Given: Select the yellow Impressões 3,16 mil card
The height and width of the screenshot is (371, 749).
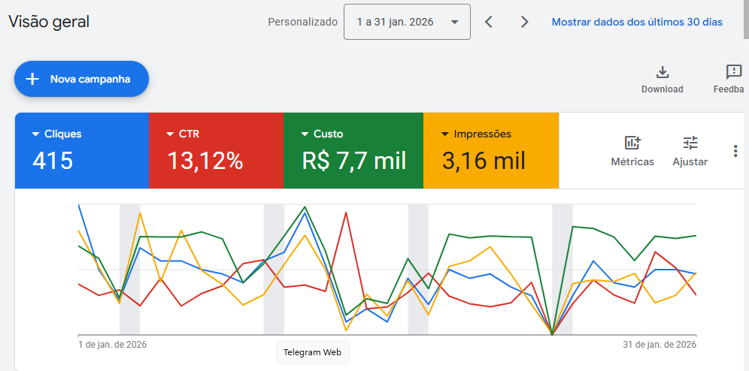Looking at the screenshot, I should (491, 151).
